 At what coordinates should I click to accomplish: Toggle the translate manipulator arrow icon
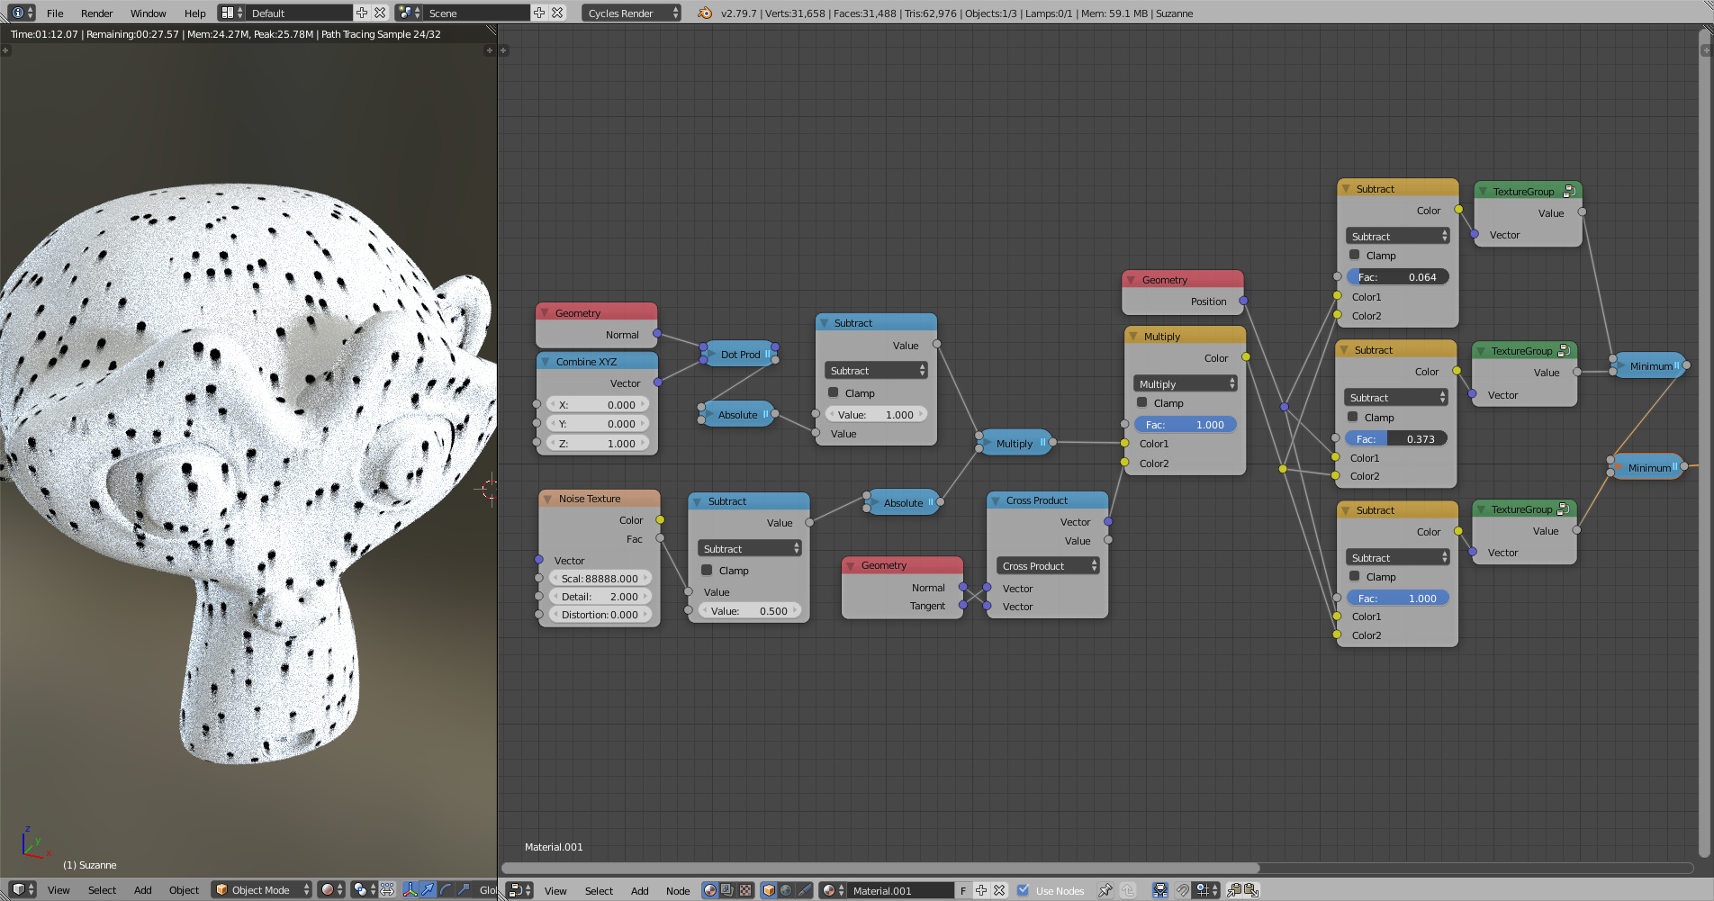tap(428, 889)
